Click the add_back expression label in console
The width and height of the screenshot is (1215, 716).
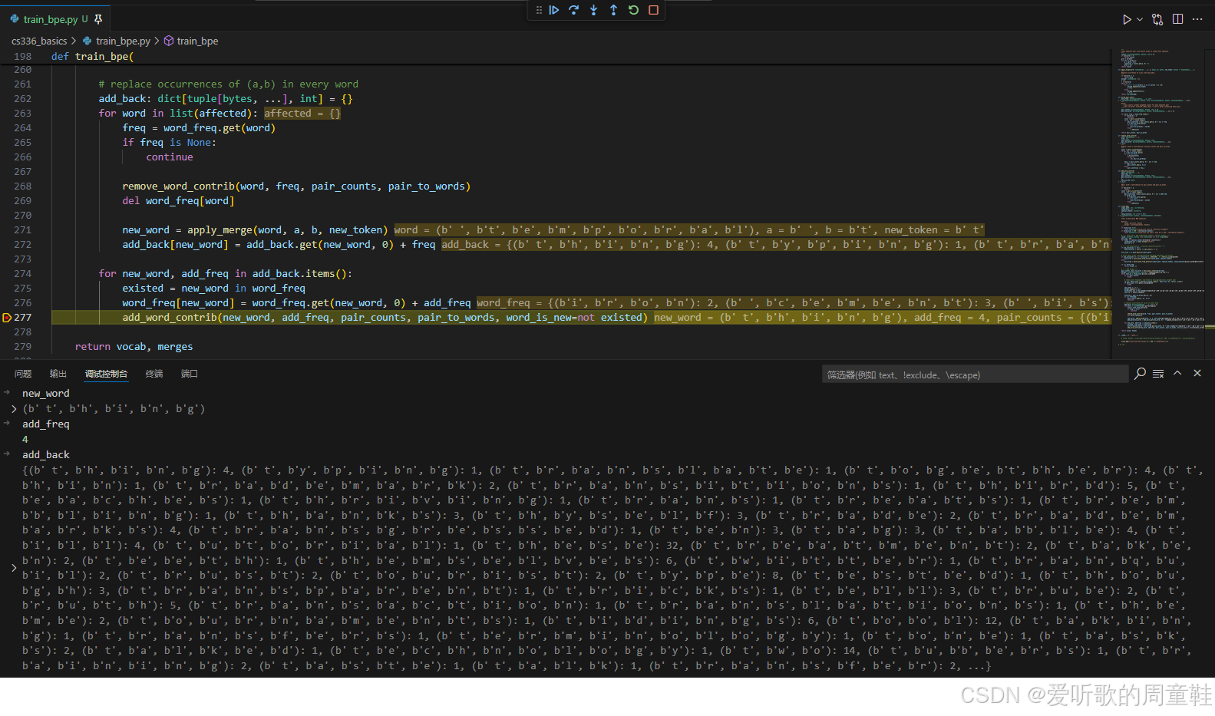[45, 455]
